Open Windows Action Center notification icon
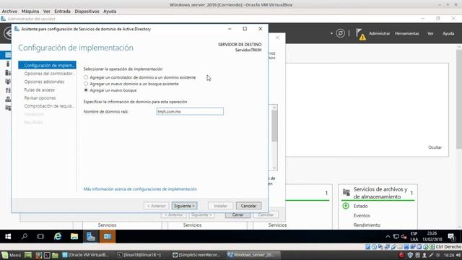The image size is (462, 260). 451,236
